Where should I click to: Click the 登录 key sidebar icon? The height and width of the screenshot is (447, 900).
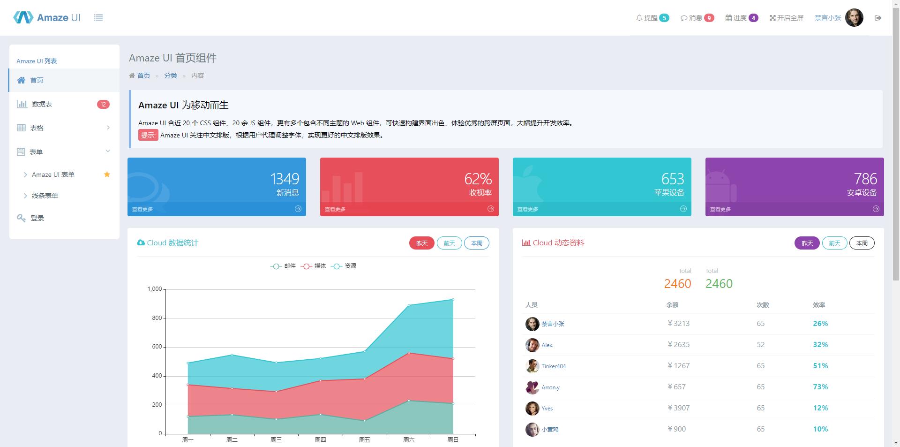[x=21, y=218]
